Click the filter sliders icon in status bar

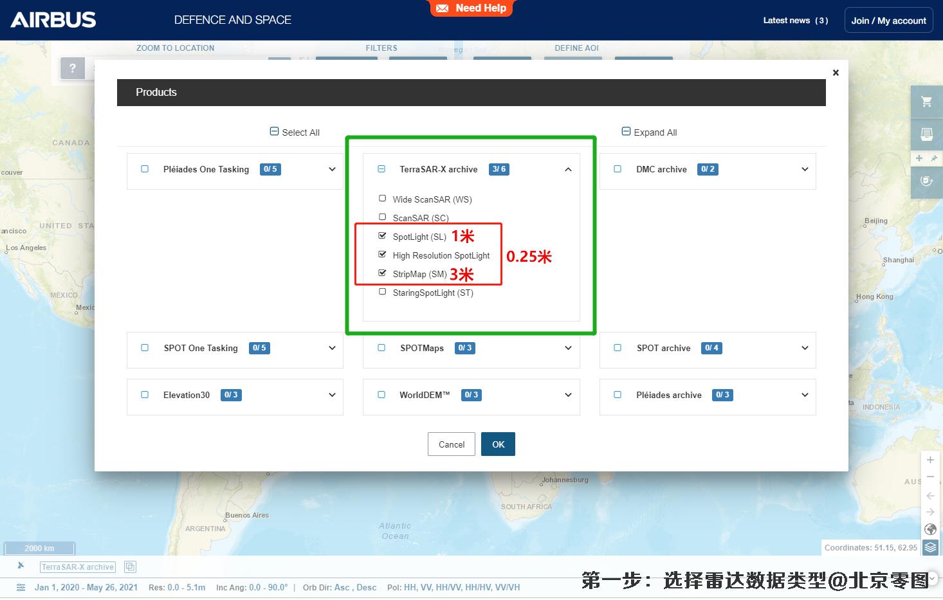[x=21, y=587]
